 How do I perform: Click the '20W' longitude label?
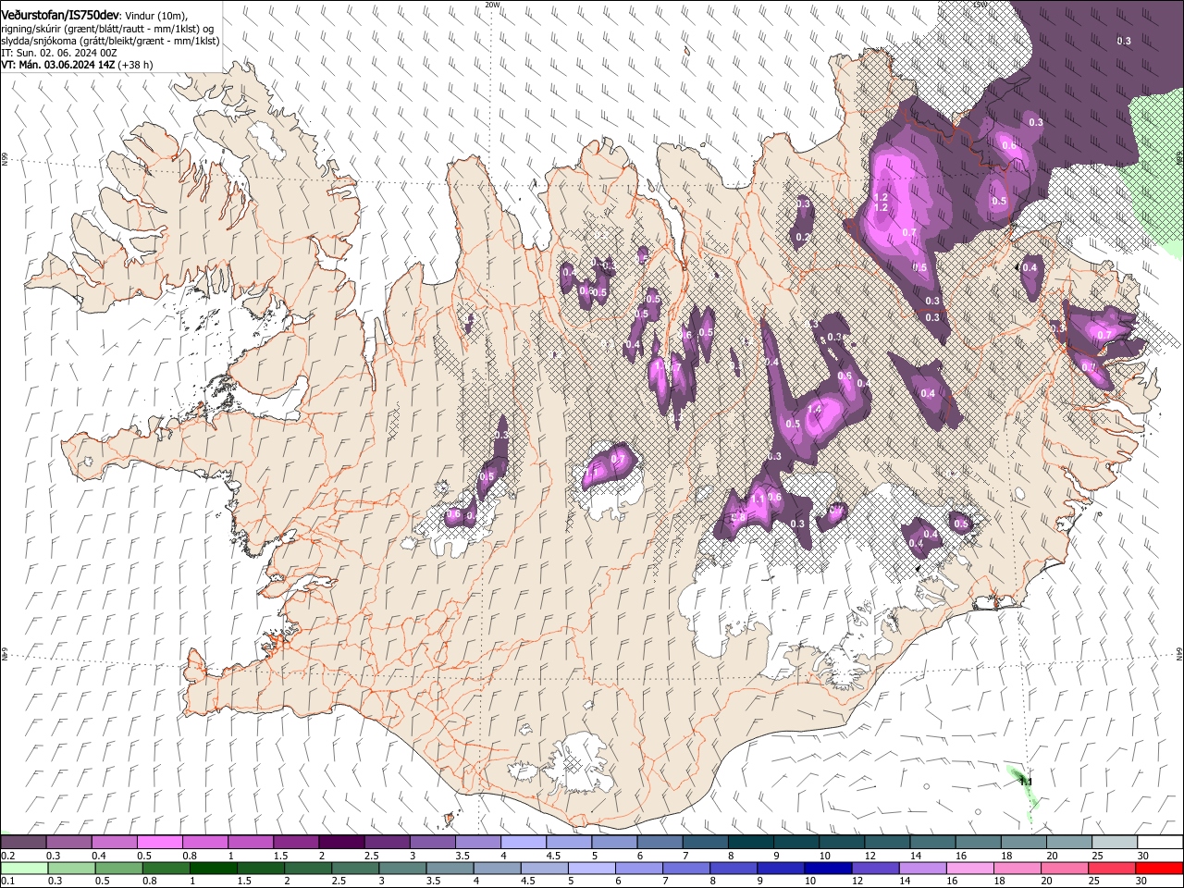492,5
